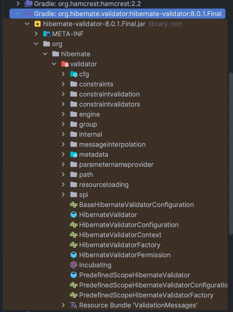This screenshot has height=312, width=233.
Task: Expand the Gradle hamcrest library entry
Action: pos(18,4)
